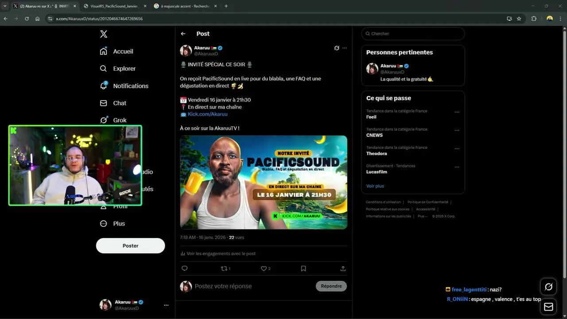Click Akaruu avatar on the post

(x=186, y=51)
